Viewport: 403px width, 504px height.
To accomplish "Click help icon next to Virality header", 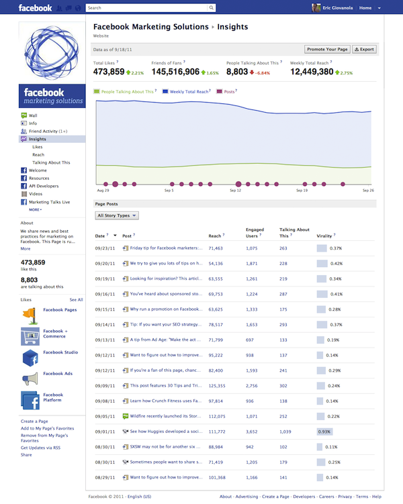I will [x=334, y=235].
